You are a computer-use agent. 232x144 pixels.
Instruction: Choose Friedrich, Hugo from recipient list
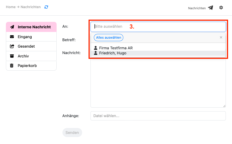coord(113,53)
